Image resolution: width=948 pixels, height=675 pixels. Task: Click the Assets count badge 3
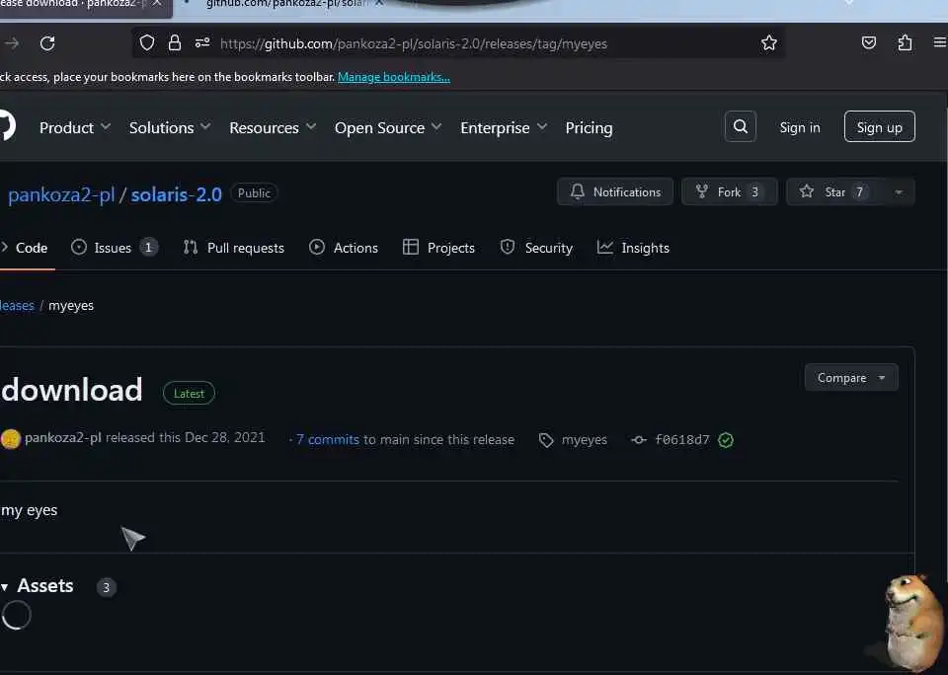click(107, 587)
